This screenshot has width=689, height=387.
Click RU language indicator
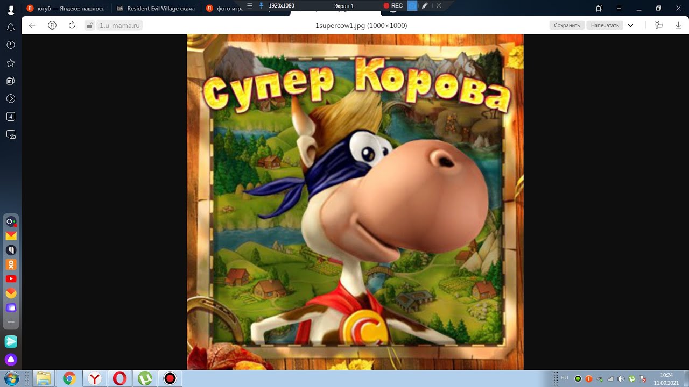pyautogui.click(x=564, y=378)
